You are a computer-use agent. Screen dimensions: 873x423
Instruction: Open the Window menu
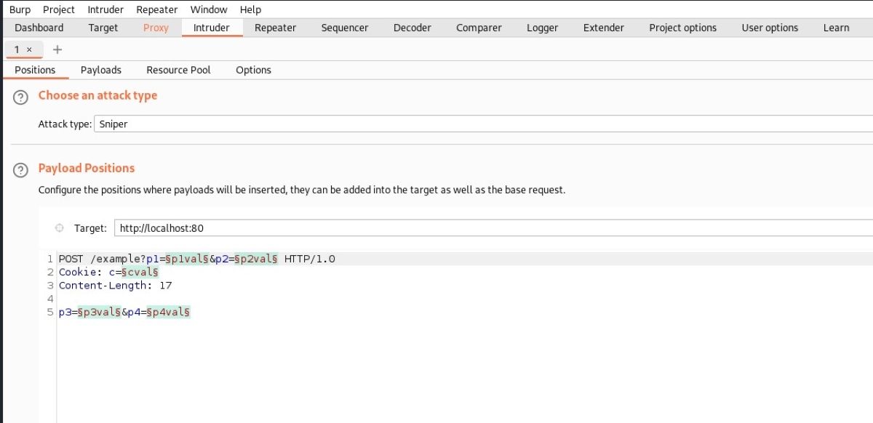[209, 9]
